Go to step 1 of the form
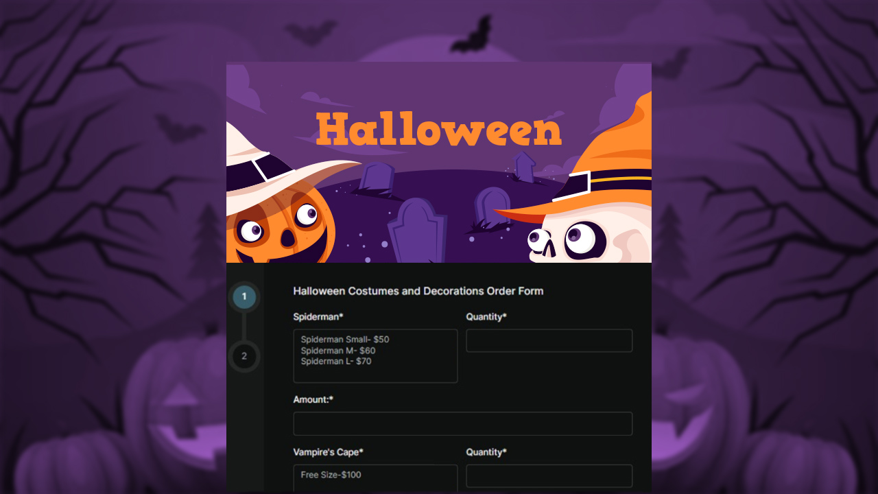The height and width of the screenshot is (494, 878). tap(244, 297)
